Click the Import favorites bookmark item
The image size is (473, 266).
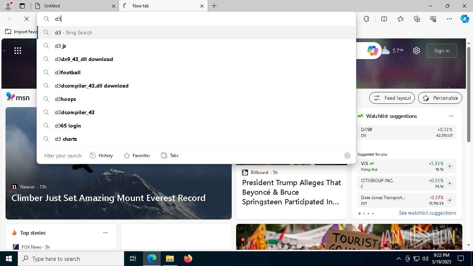[21, 32]
